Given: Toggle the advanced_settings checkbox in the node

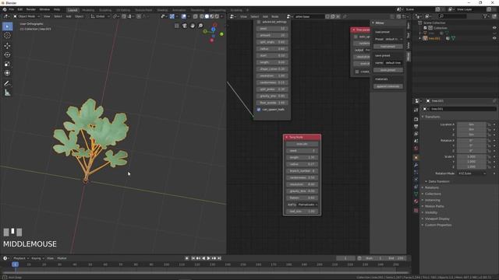Looking at the screenshot, I should (x=259, y=22).
